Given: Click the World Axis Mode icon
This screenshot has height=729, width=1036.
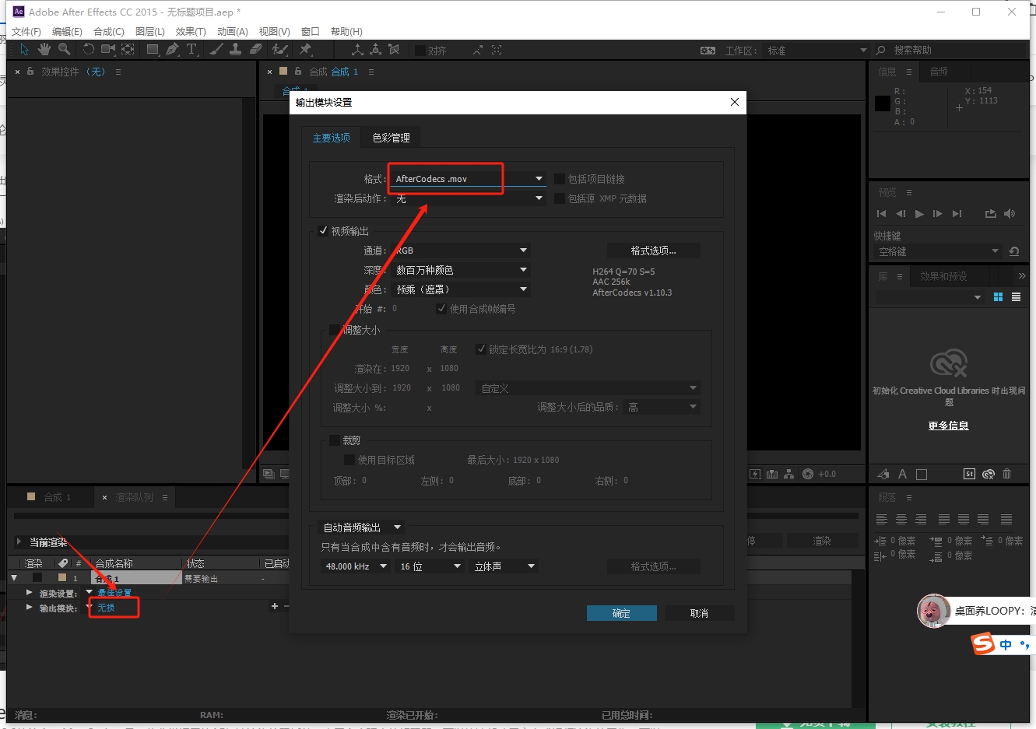Looking at the screenshot, I should [x=375, y=50].
